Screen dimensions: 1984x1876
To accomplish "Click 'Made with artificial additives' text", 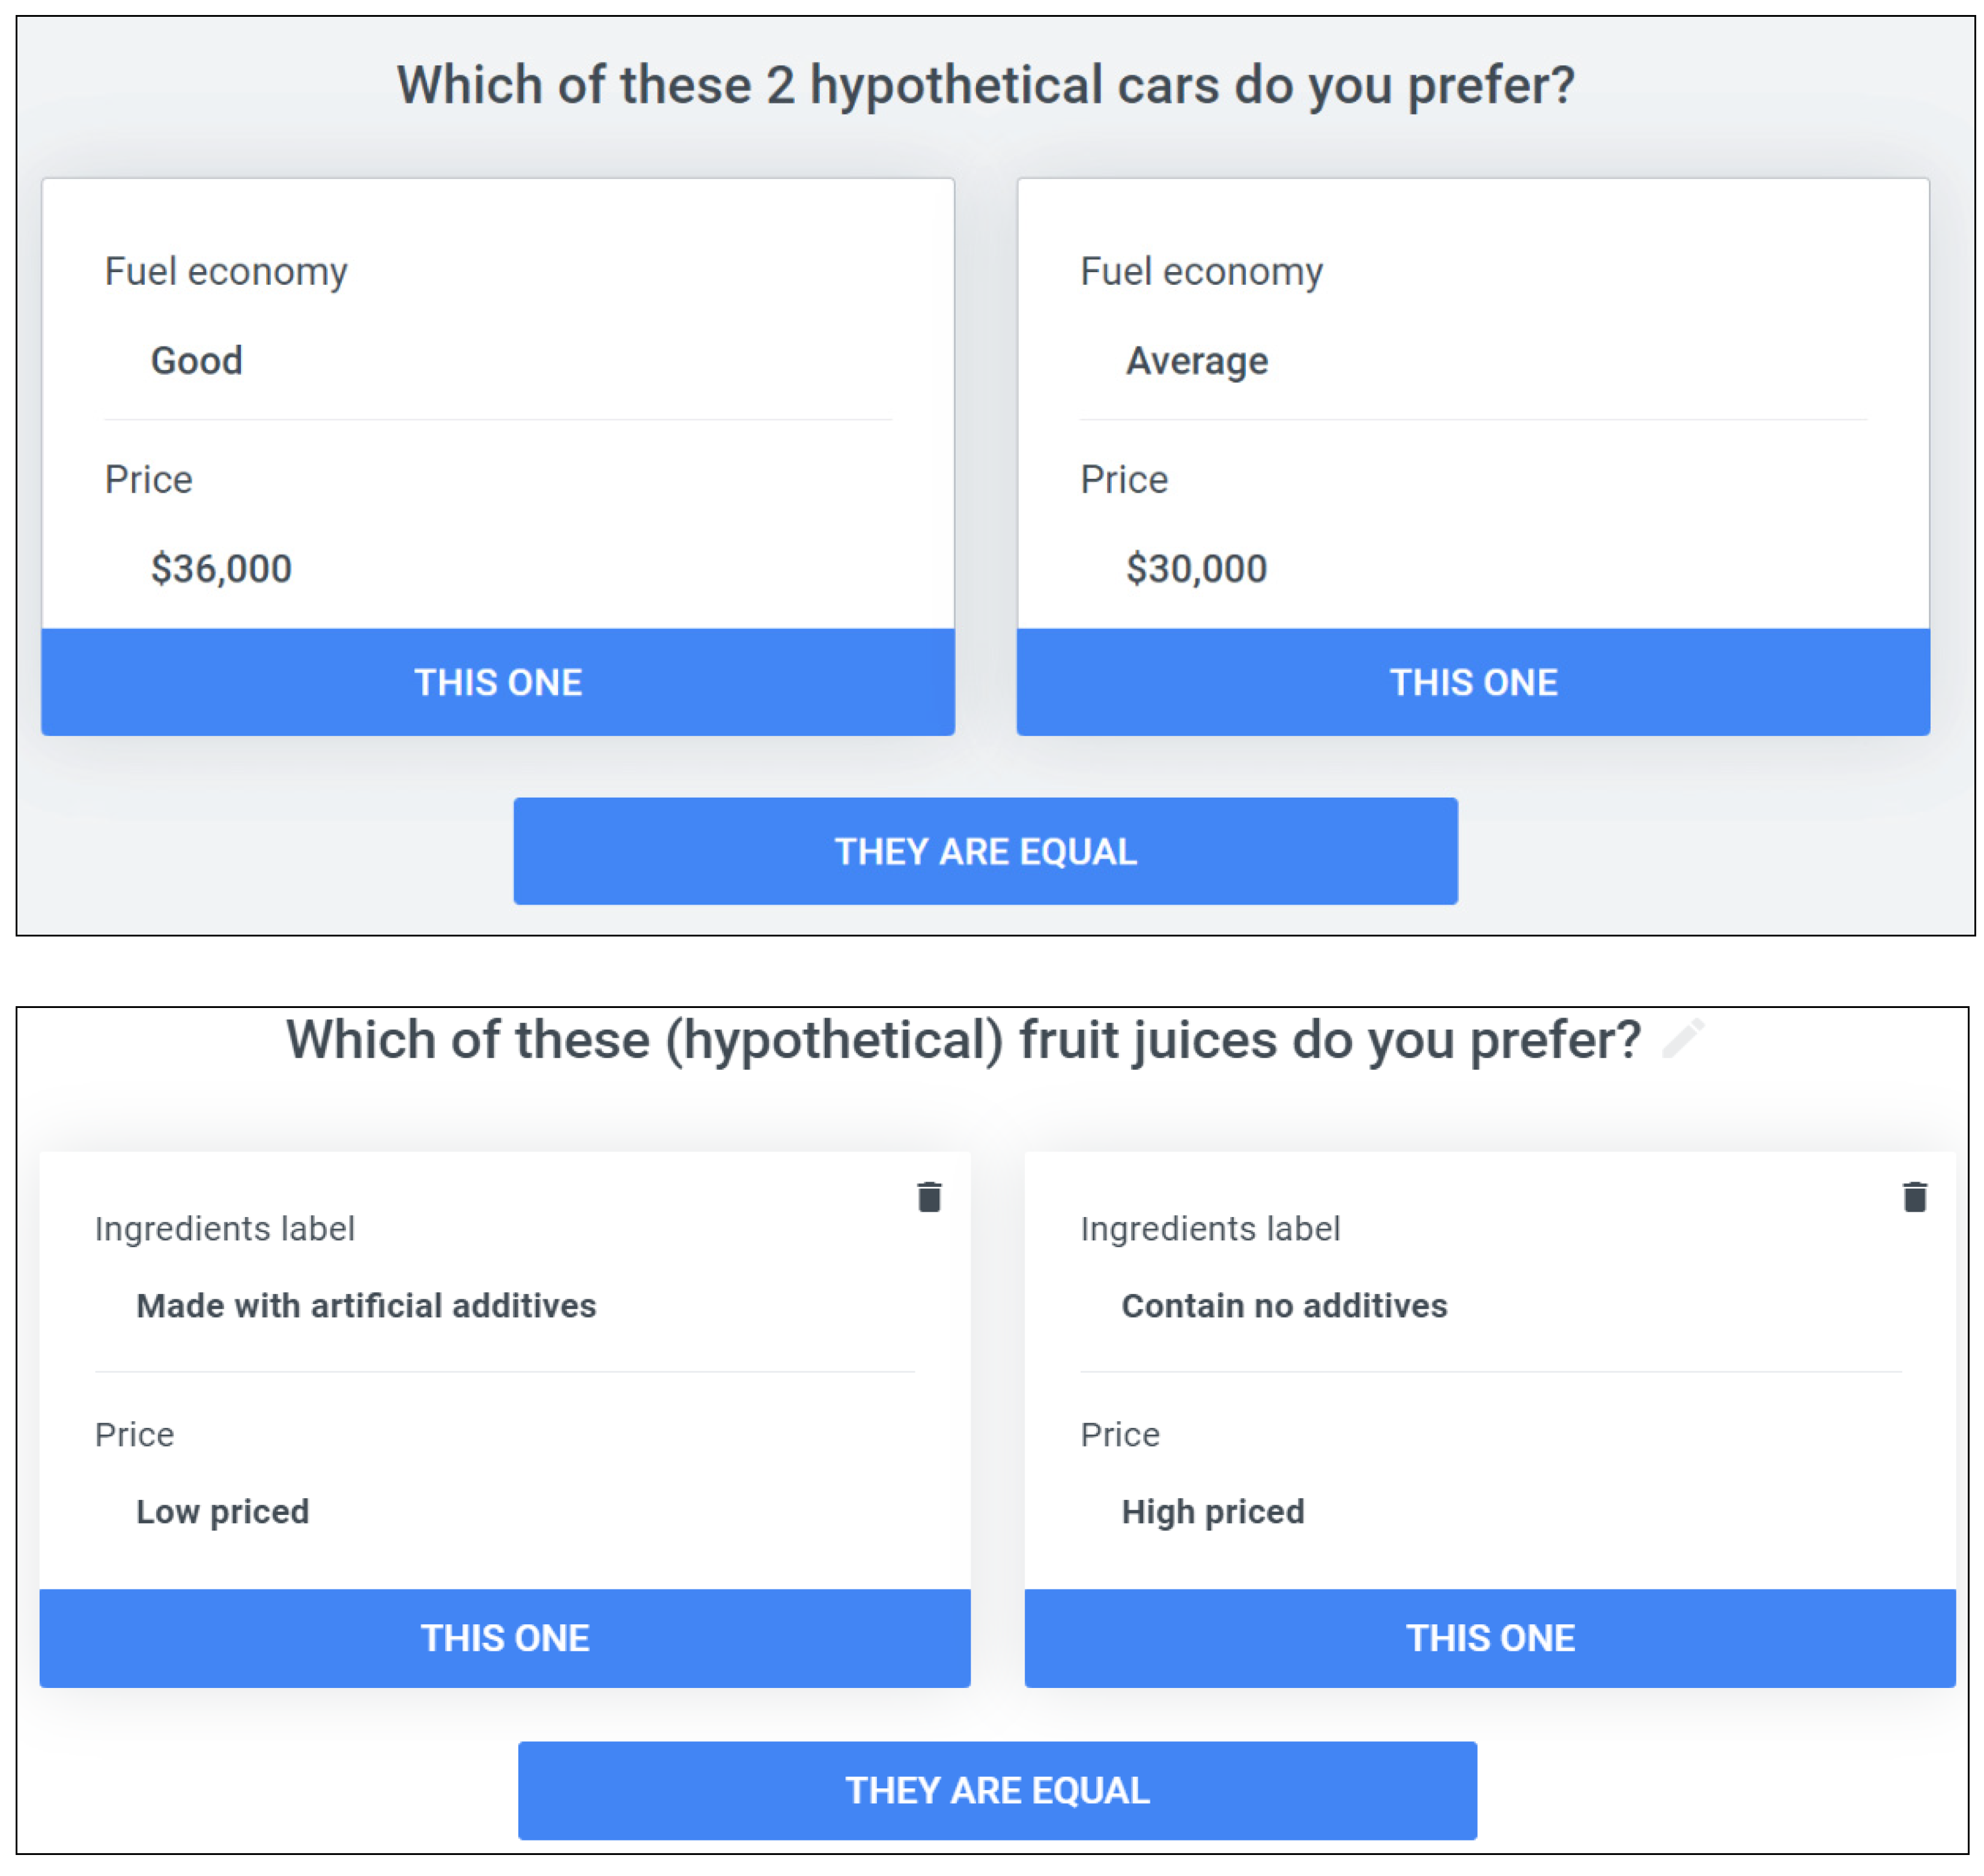I will (x=366, y=1306).
